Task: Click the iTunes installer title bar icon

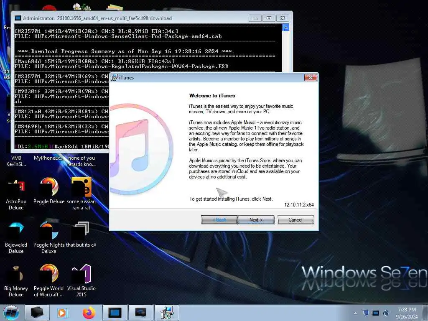Action: point(114,77)
